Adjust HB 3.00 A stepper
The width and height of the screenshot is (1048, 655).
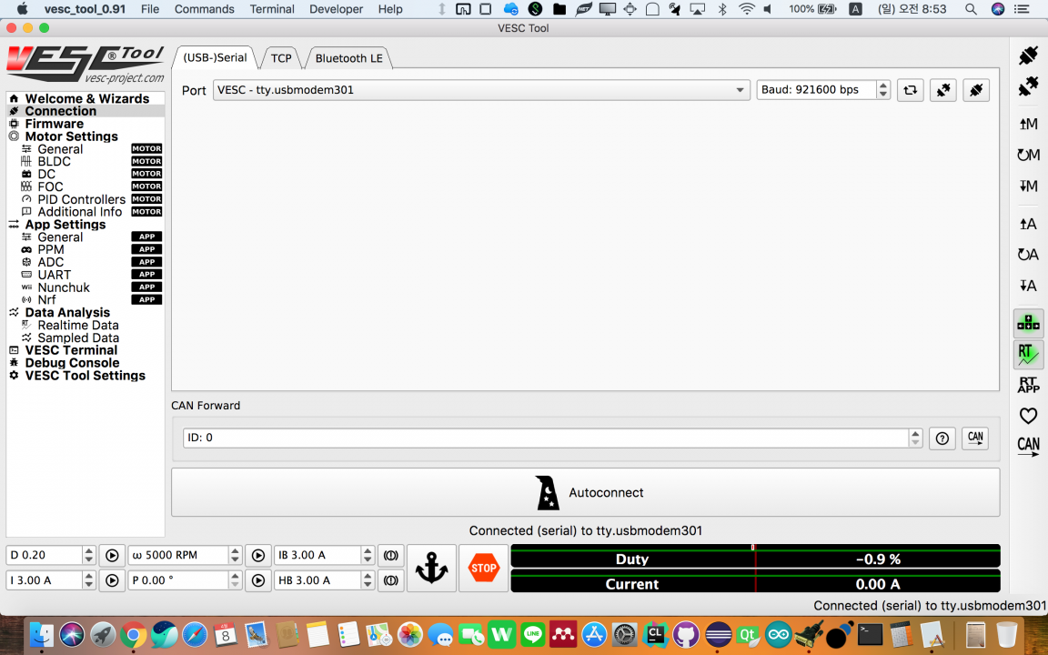tap(368, 580)
